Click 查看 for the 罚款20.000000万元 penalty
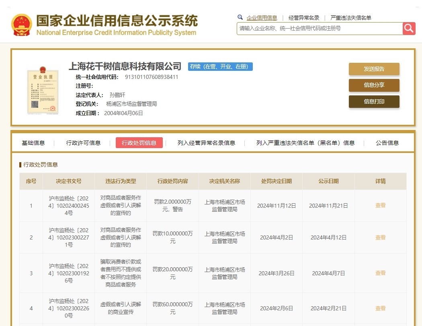This screenshot has width=422, height=326. click(380, 273)
